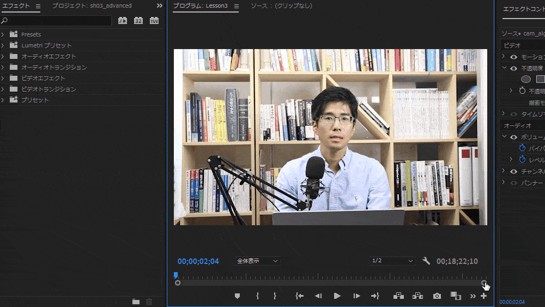Open 全体表示 zoom level dropdown
This screenshot has height=307, width=545.
257,261
